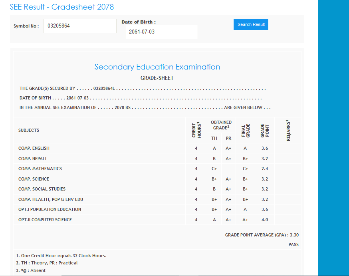Select the Date of Birth input field

(161, 32)
